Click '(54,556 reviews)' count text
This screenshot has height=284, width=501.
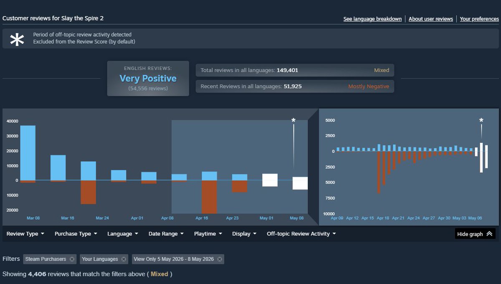click(148, 89)
